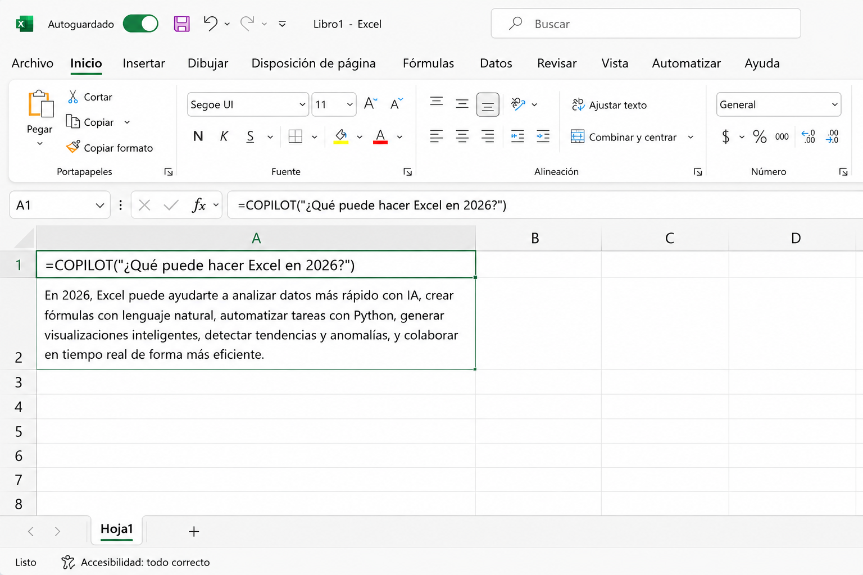
Task: Expand the underline style arrow
Action: click(x=270, y=136)
